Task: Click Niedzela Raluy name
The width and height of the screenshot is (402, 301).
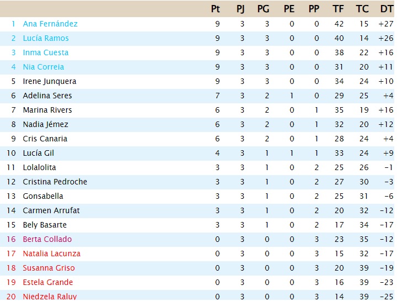Action: (x=50, y=297)
